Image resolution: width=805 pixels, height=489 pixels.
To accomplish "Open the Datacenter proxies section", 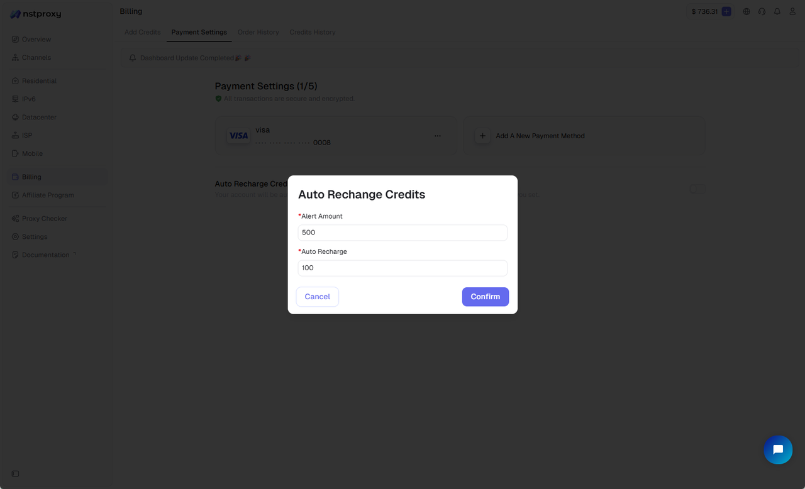I will (38, 117).
